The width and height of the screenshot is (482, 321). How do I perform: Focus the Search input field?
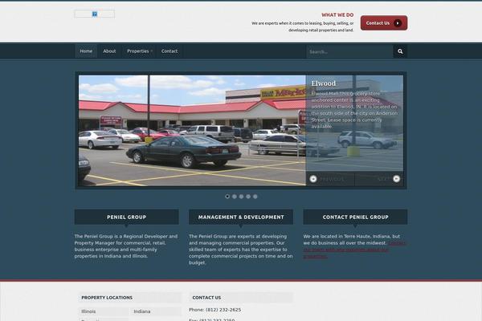pyautogui.click(x=349, y=51)
